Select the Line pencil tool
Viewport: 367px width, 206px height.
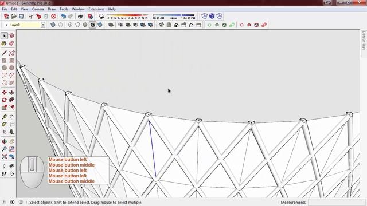click(x=4, y=53)
